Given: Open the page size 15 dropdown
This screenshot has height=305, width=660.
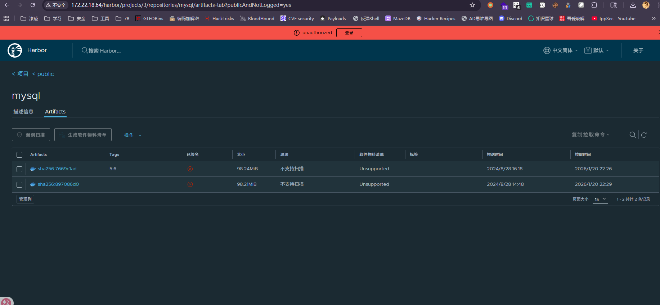Looking at the screenshot, I should pos(600,199).
